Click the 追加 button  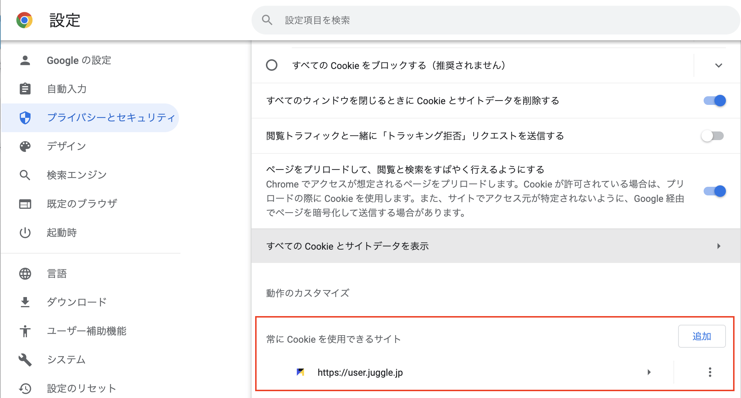point(701,336)
